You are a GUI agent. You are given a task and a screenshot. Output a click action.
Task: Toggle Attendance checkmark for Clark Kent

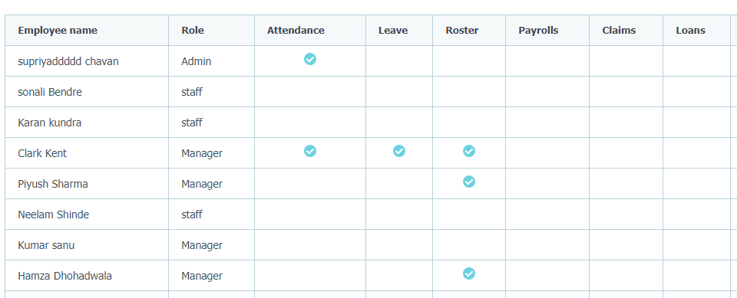pos(309,151)
